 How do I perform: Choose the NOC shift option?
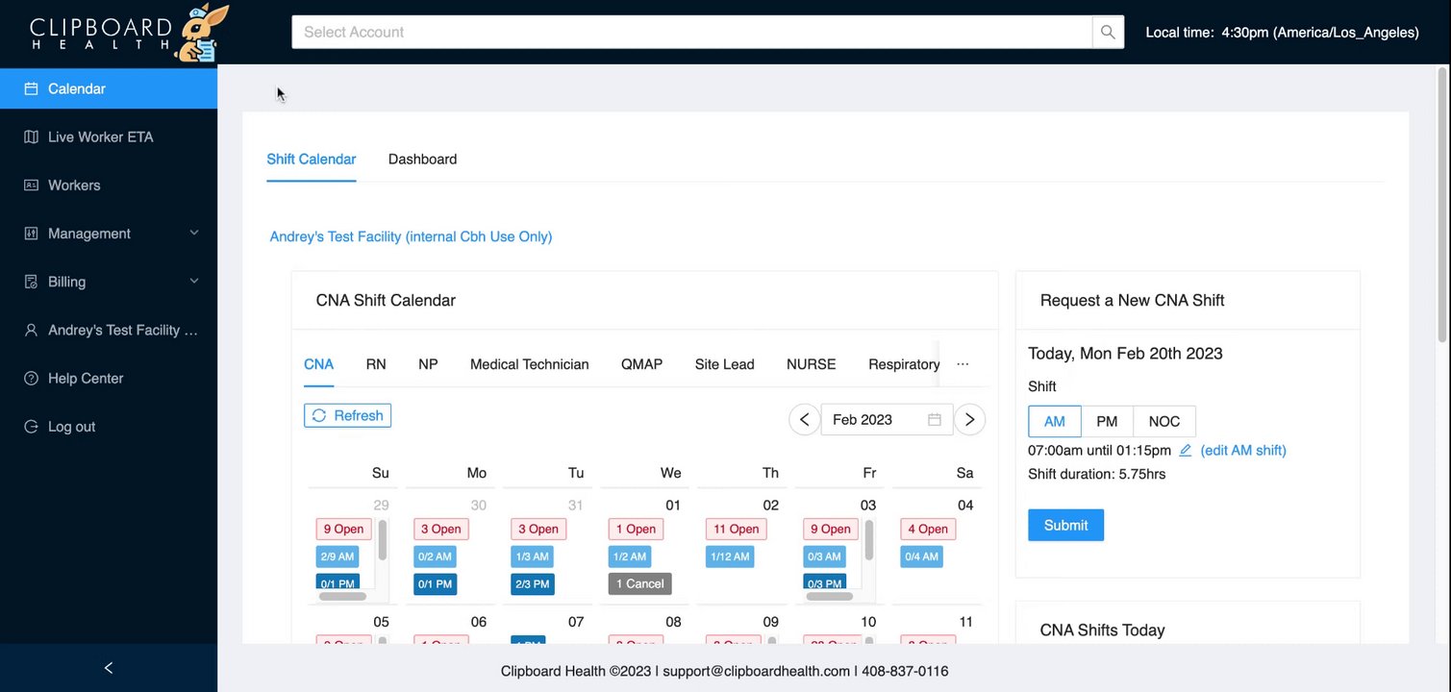[x=1164, y=422]
